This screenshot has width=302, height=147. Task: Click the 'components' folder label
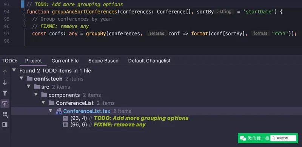click(64, 95)
